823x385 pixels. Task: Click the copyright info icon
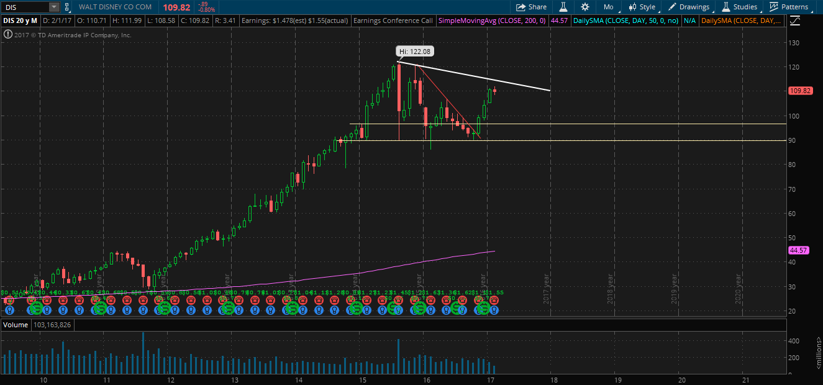tap(8, 35)
